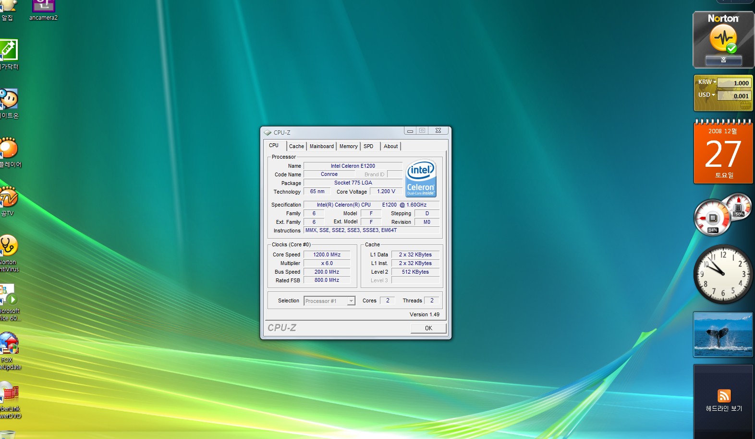
Task: Click the Code Name value Conroe
Action: (329, 174)
